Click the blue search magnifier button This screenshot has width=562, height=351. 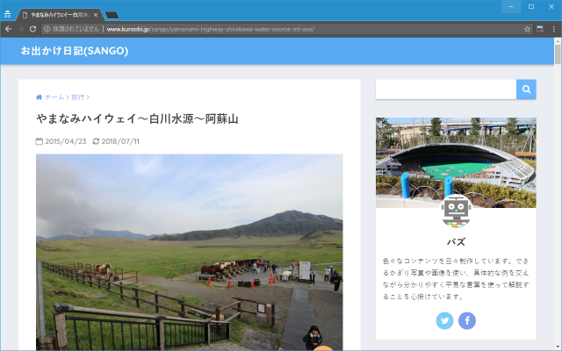pos(526,90)
